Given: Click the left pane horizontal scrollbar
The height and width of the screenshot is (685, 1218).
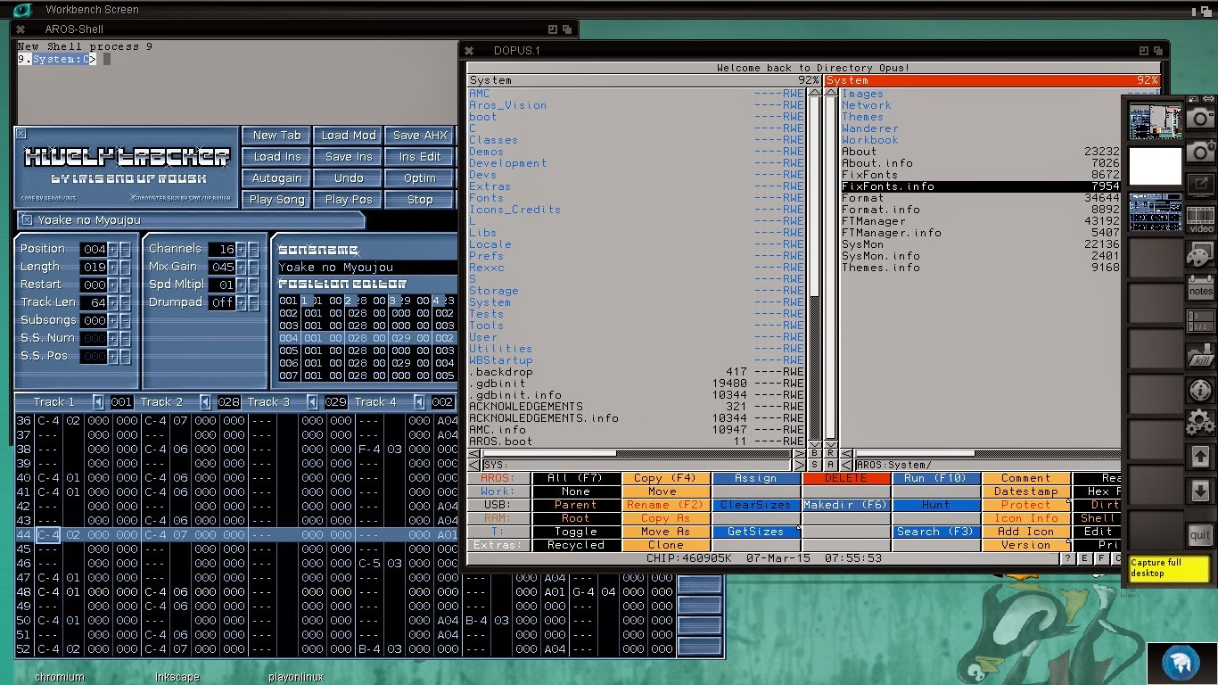Looking at the screenshot, I should click(x=638, y=454).
